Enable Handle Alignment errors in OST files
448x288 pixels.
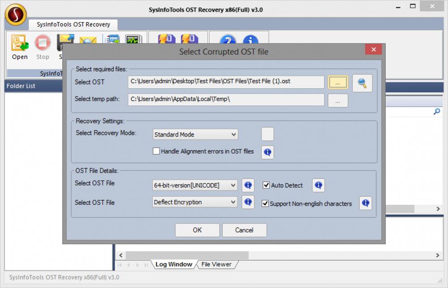[x=156, y=151]
